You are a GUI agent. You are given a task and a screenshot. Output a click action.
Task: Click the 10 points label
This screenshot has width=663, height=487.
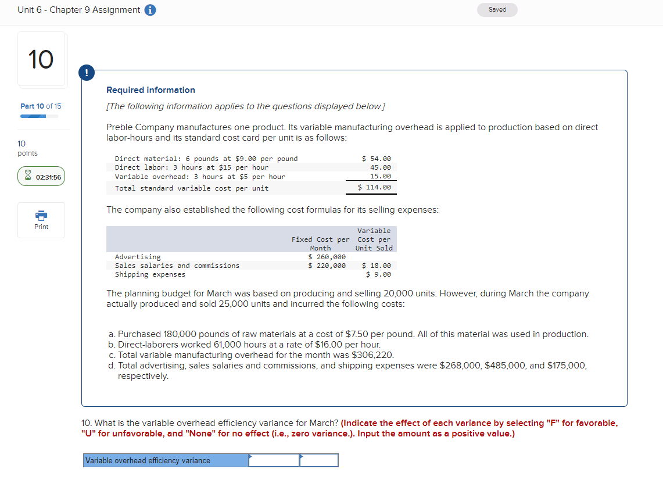pyautogui.click(x=27, y=148)
